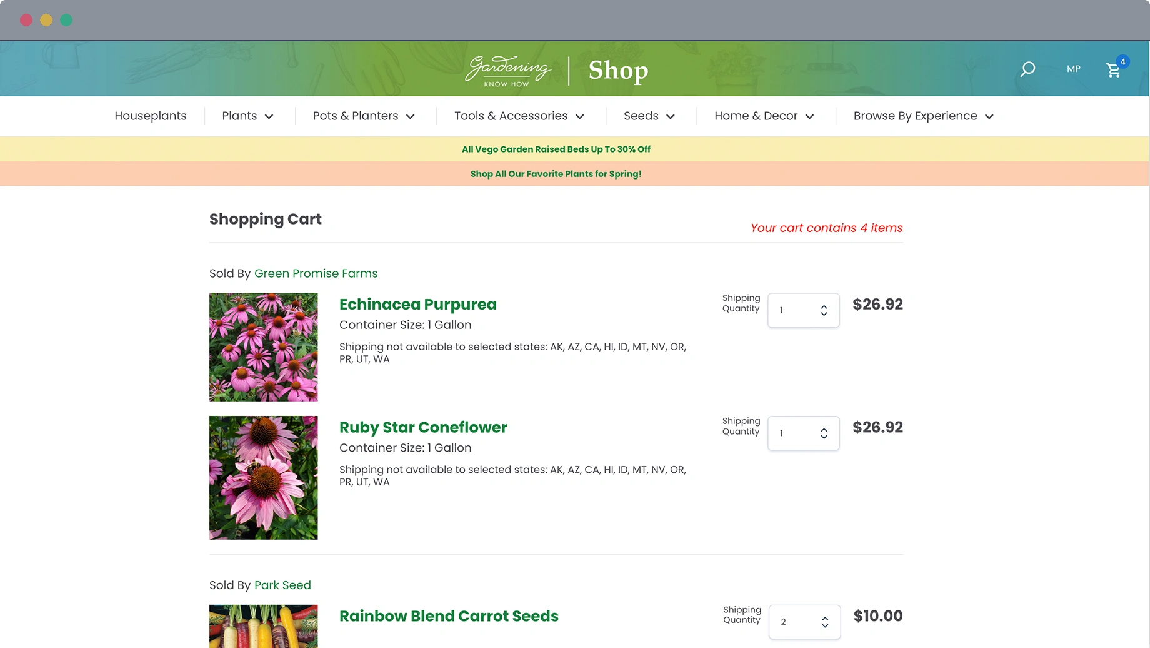Select Echinacea Purpurea shipping restriction text

tap(512, 353)
